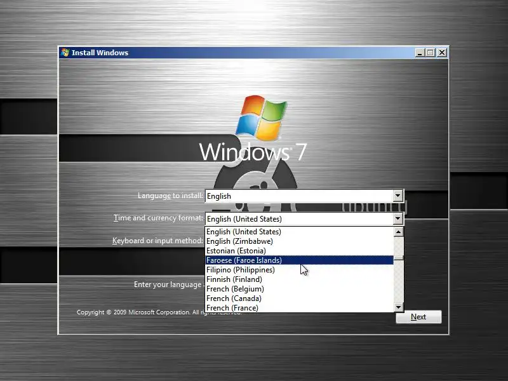Select Faroese (Faroe Islands) option
Screen dimensions: 508x381
[300, 260]
